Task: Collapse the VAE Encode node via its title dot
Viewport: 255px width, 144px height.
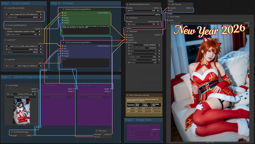Action: 97,131
